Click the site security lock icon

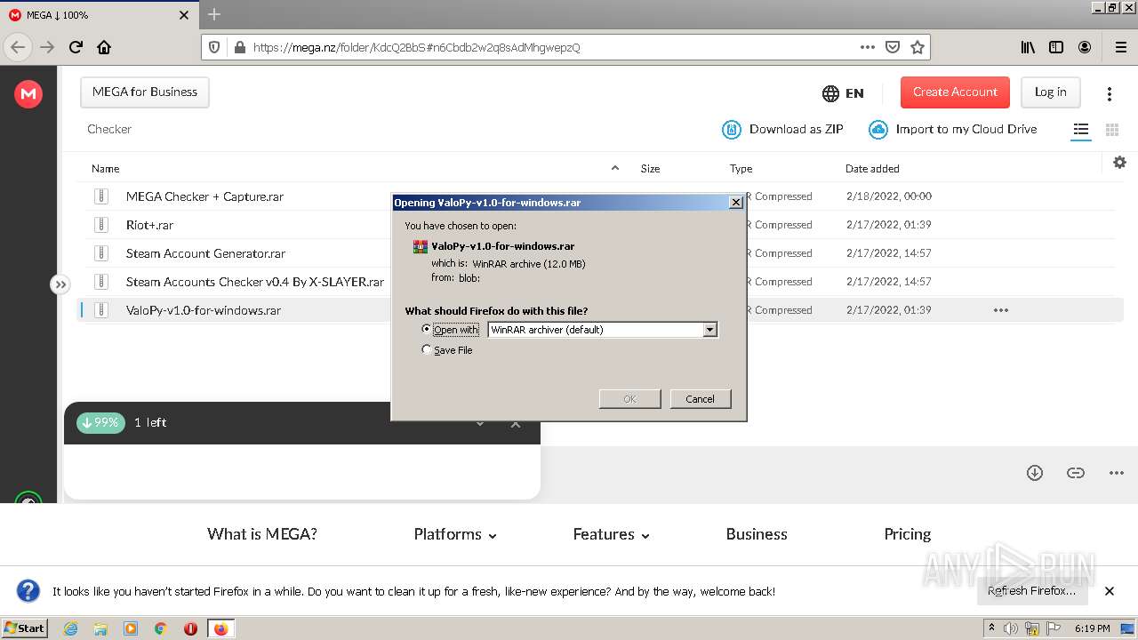click(x=238, y=47)
